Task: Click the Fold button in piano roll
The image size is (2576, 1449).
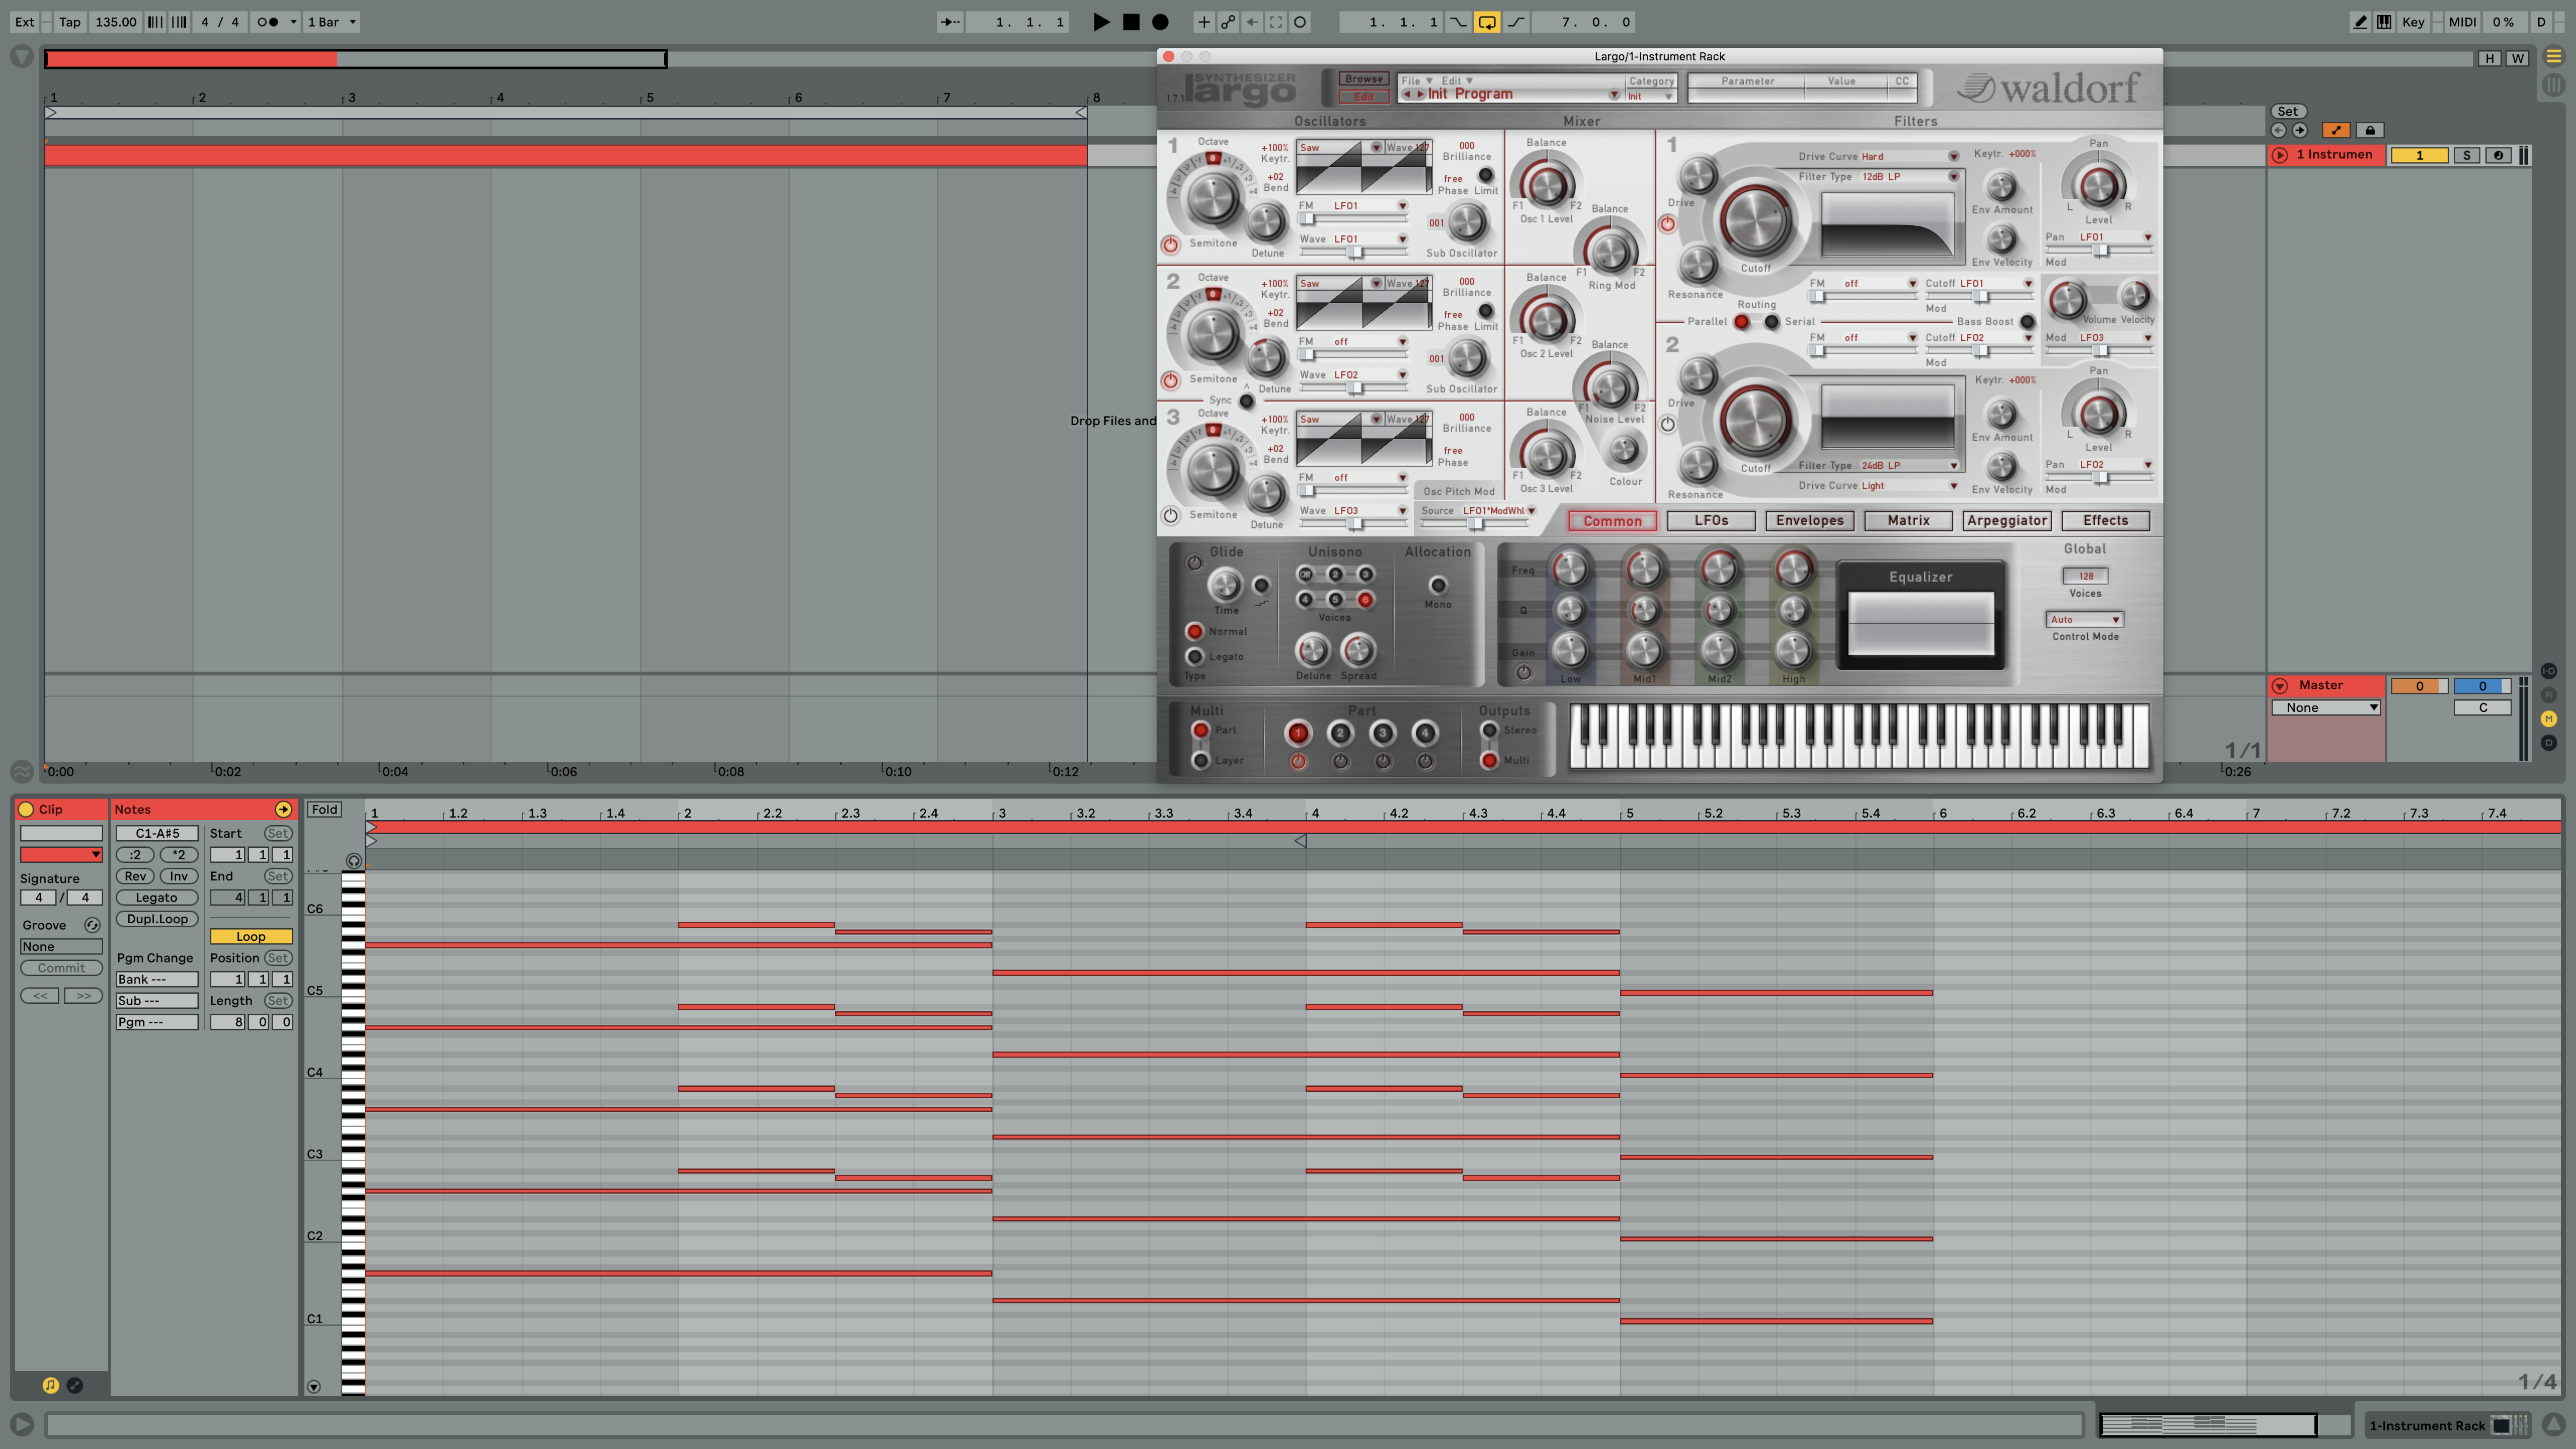Action: point(324,810)
